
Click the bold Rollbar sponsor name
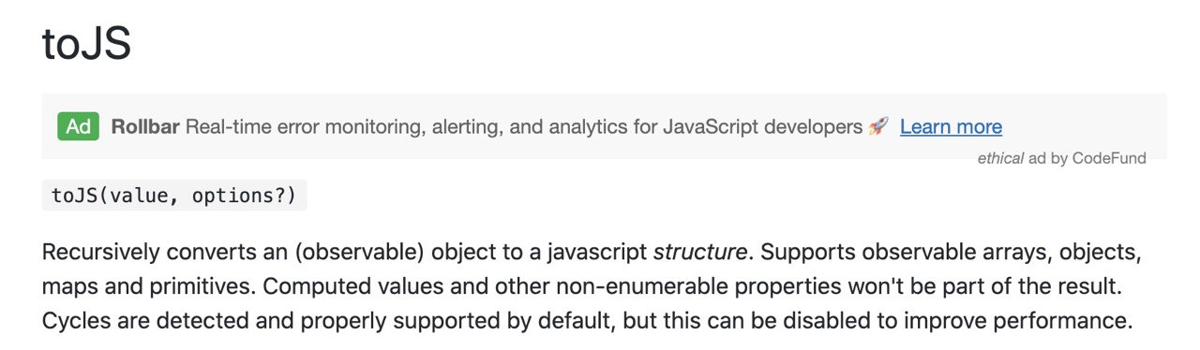145,126
